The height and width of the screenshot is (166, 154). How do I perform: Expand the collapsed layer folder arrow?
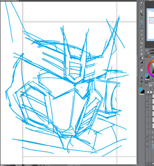(153, 137)
